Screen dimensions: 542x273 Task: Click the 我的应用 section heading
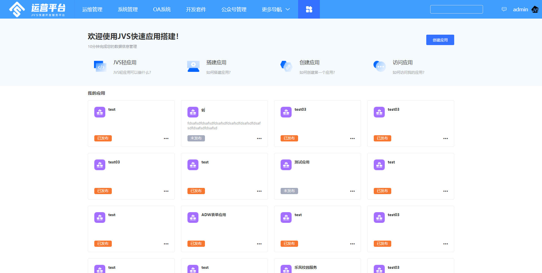(96, 93)
